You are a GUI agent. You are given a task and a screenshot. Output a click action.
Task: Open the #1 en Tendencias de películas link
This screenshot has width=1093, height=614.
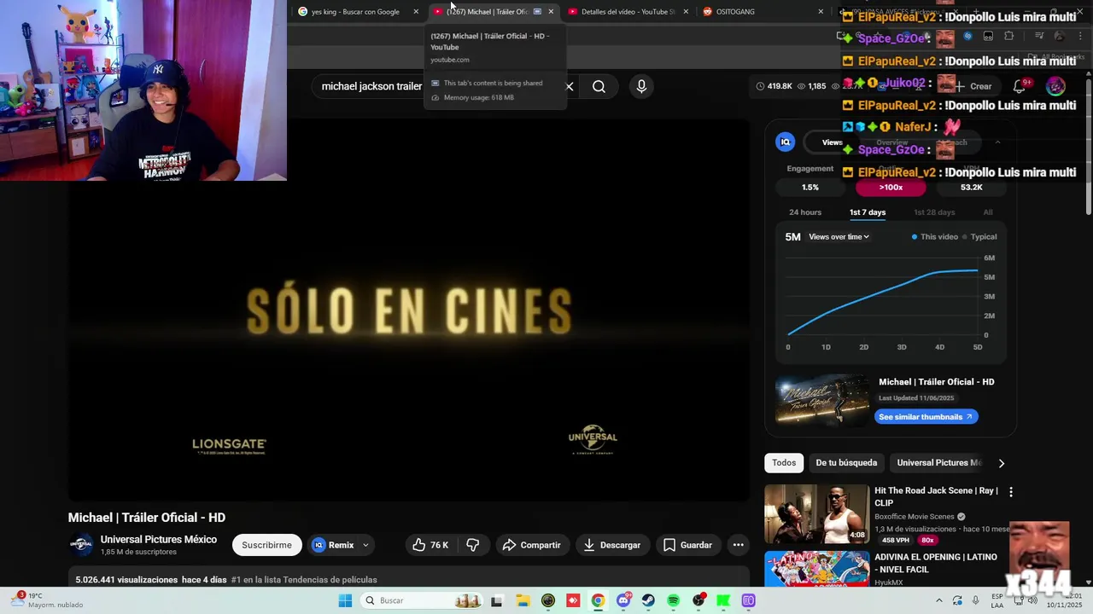pyautogui.click(x=304, y=580)
